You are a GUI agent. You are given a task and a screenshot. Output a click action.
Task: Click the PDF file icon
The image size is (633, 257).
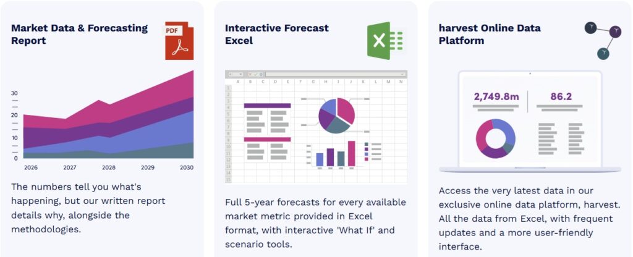pos(179,40)
